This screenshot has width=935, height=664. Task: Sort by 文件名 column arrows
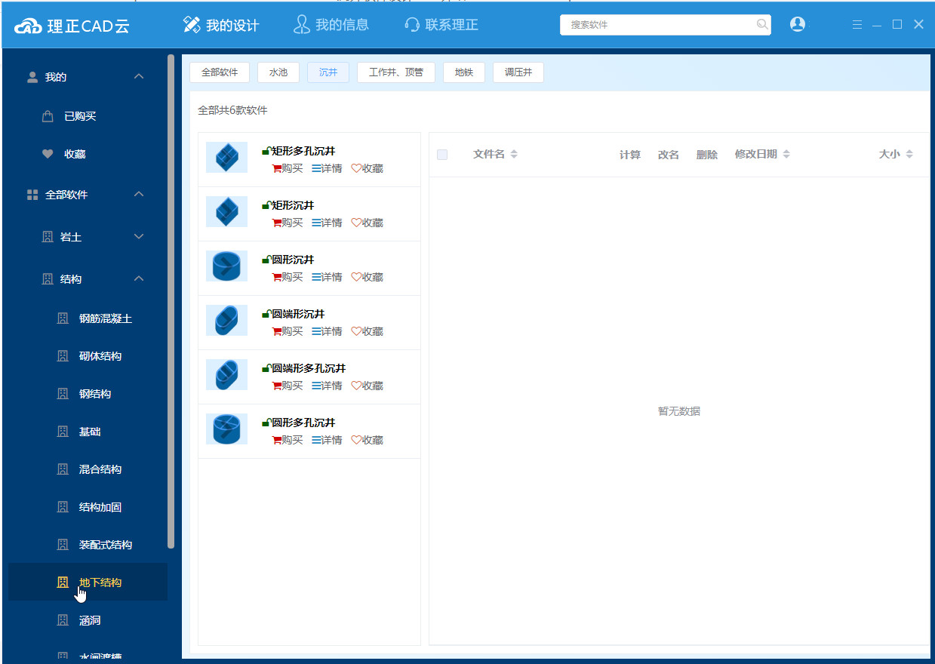click(514, 154)
